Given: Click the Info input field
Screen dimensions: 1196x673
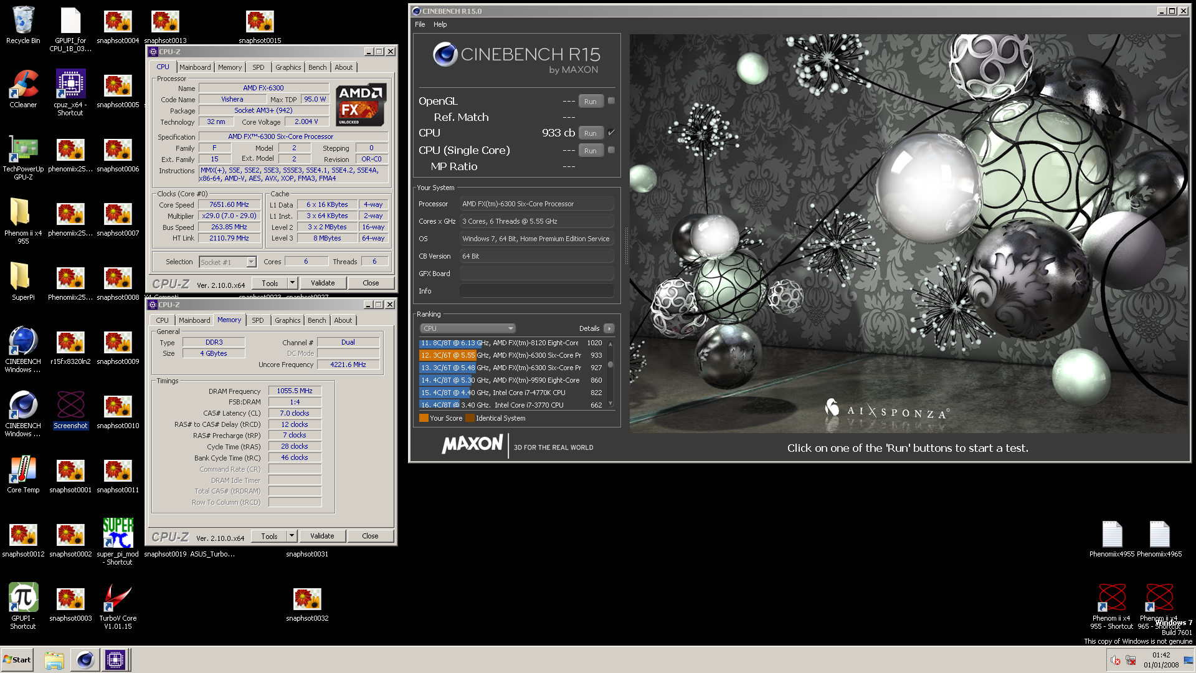Looking at the screenshot, I should pyautogui.click(x=537, y=291).
